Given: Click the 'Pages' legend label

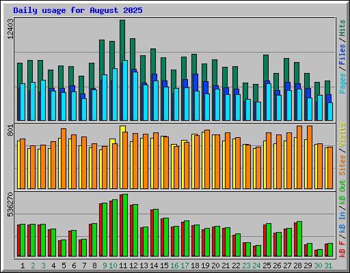Looking at the screenshot, I should (x=342, y=83).
